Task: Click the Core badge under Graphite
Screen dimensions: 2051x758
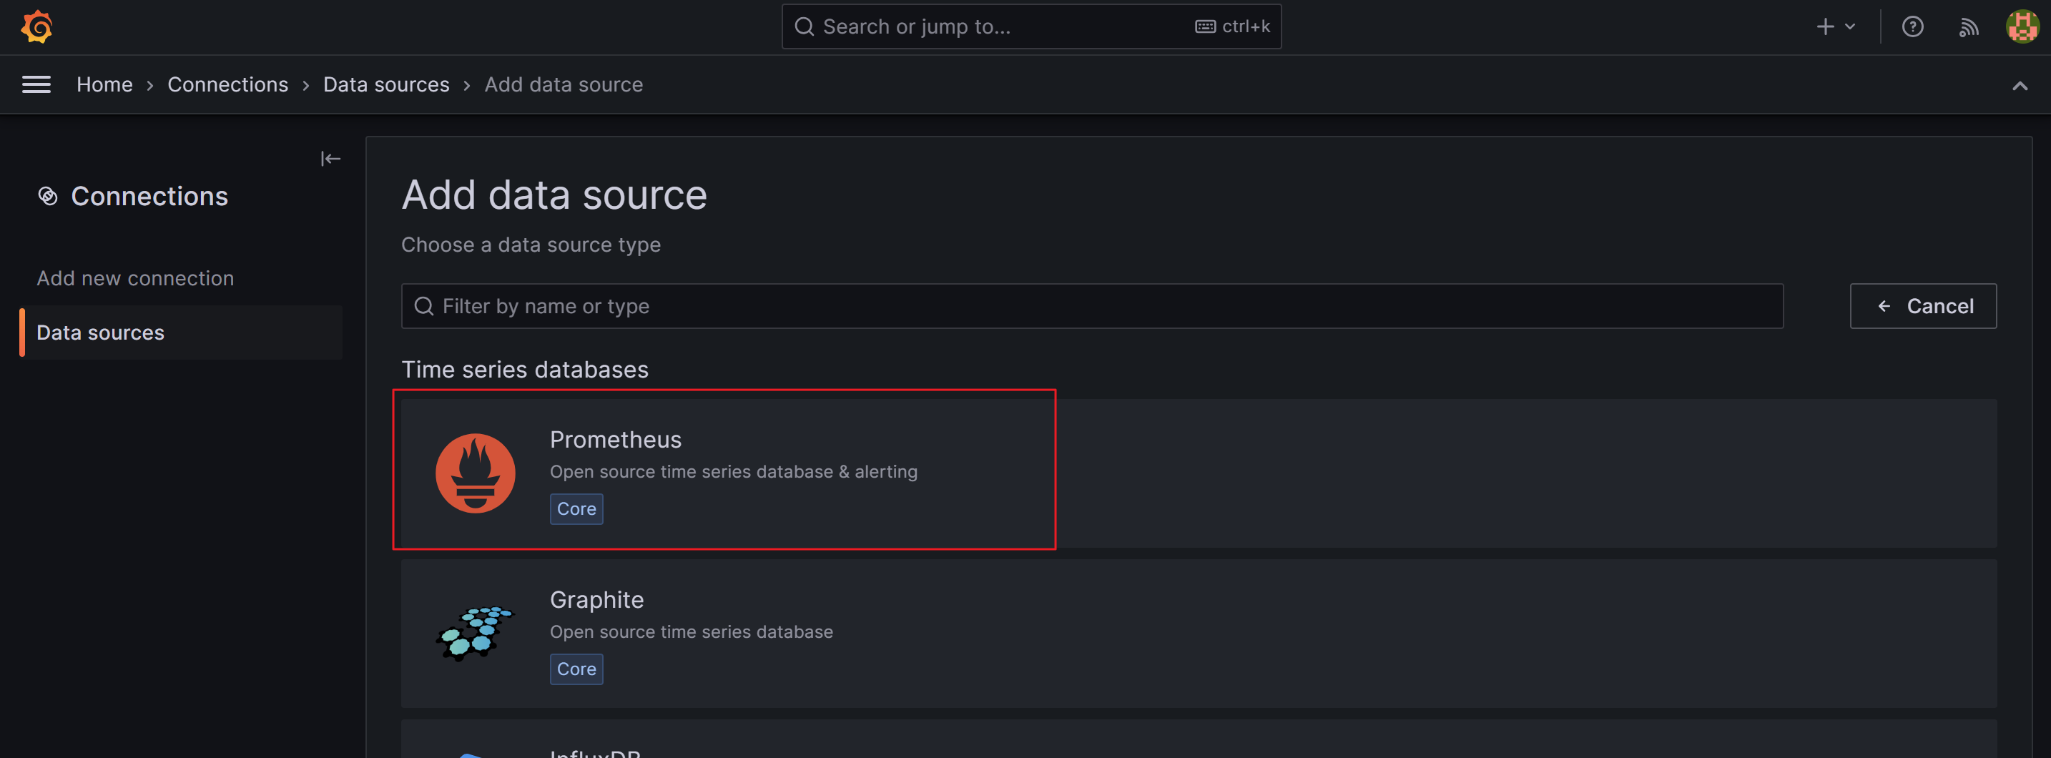Action: pyautogui.click(x=576, y=669)
